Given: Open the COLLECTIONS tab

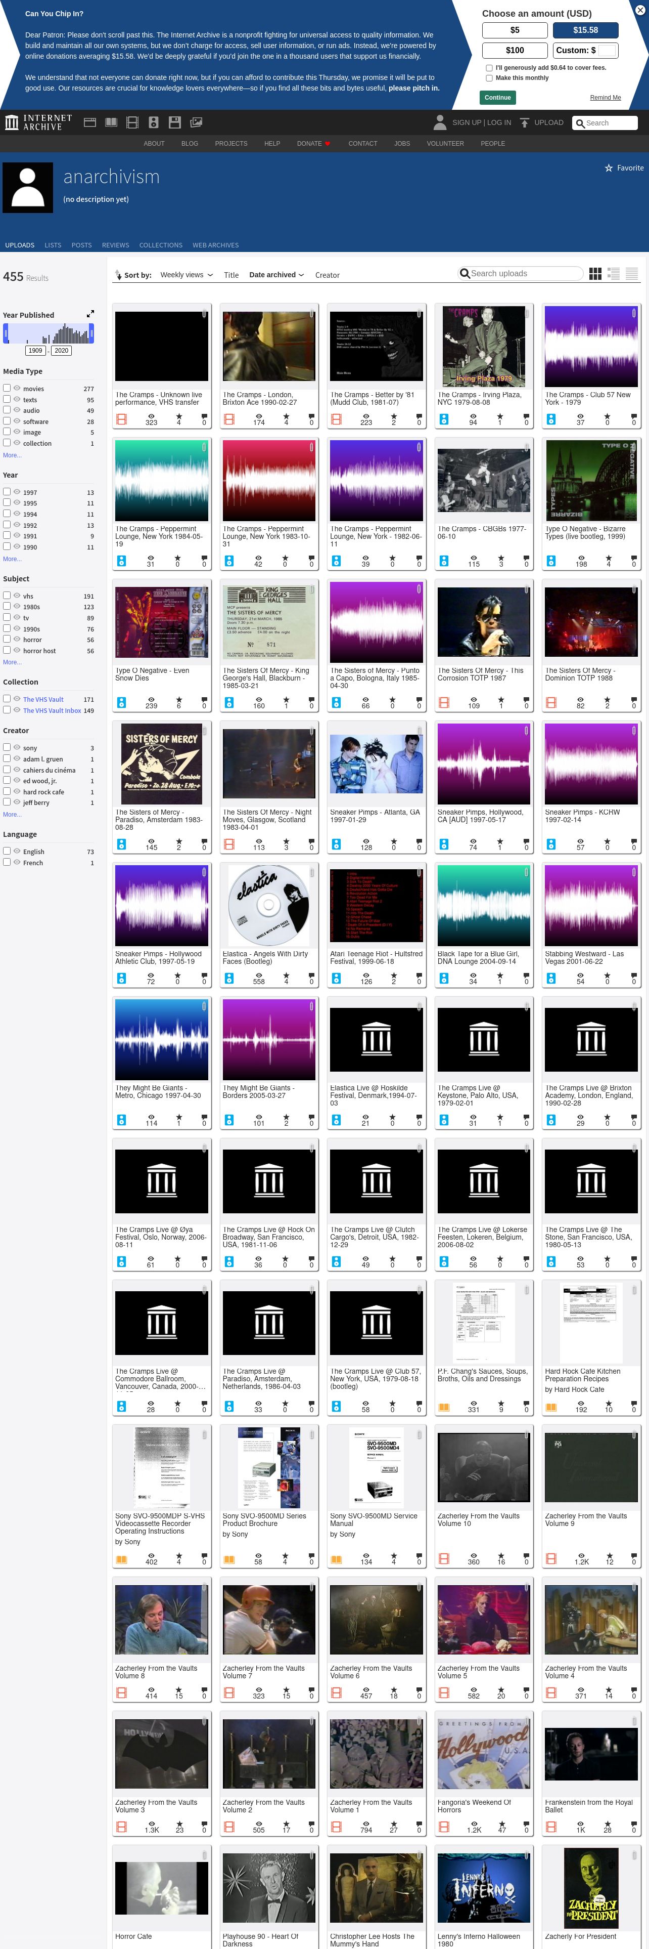Looking at the screenshot, I should click(x=161, y=245).
